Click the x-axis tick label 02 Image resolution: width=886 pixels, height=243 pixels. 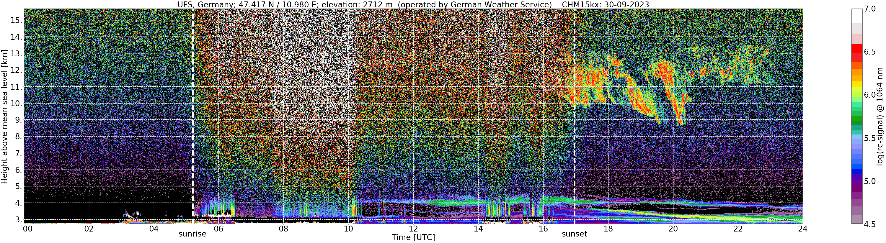pos(89,229)
